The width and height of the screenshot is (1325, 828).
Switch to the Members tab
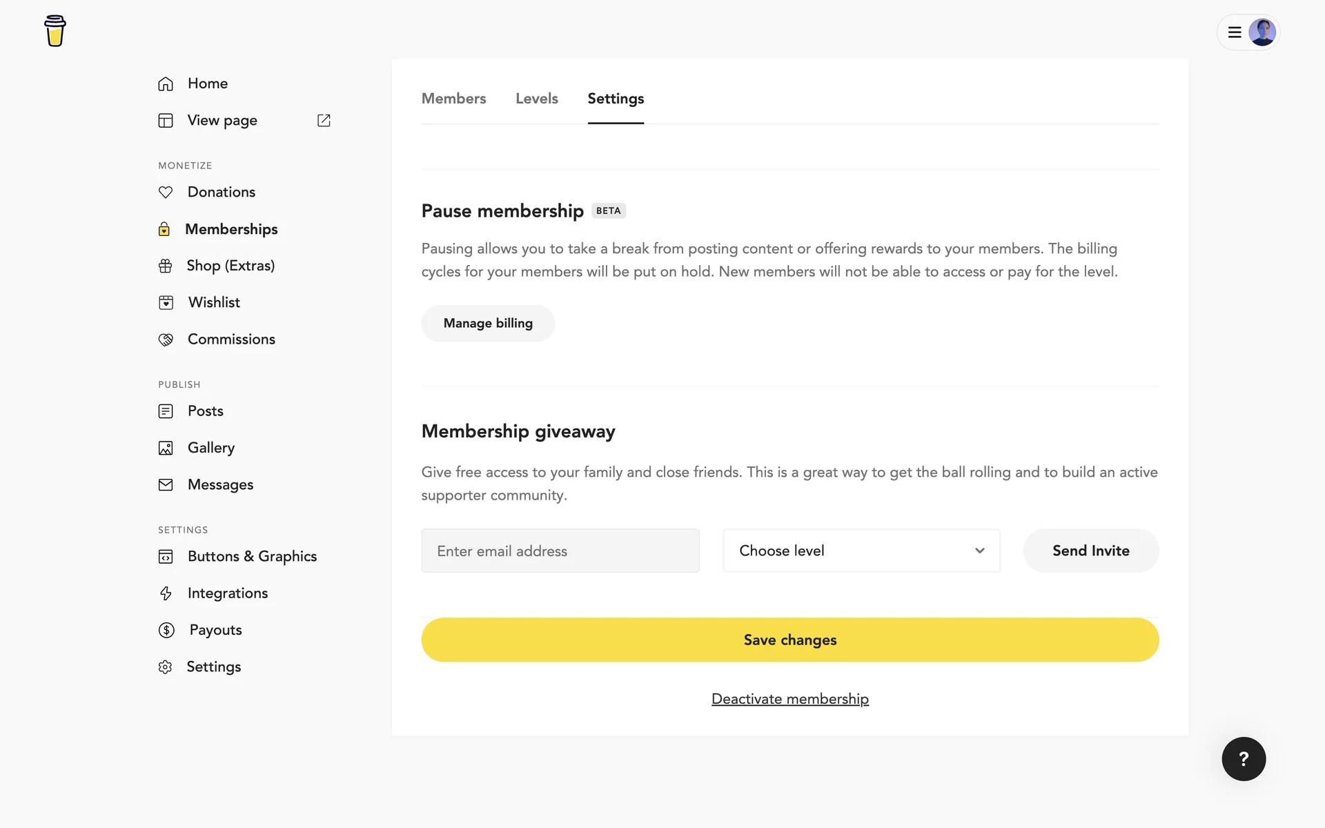pos(453,99)
